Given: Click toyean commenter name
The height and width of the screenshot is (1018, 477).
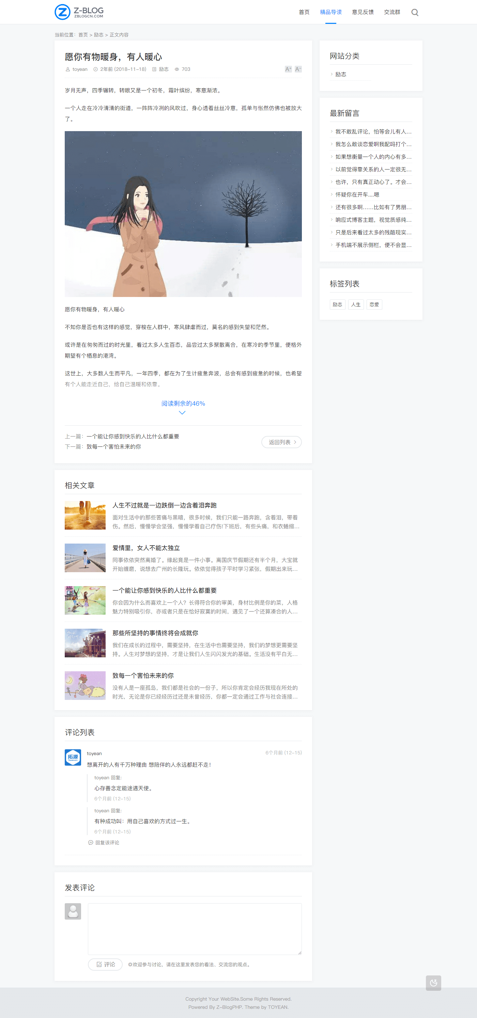Looking at the screenshot, I should click(94, 754).
